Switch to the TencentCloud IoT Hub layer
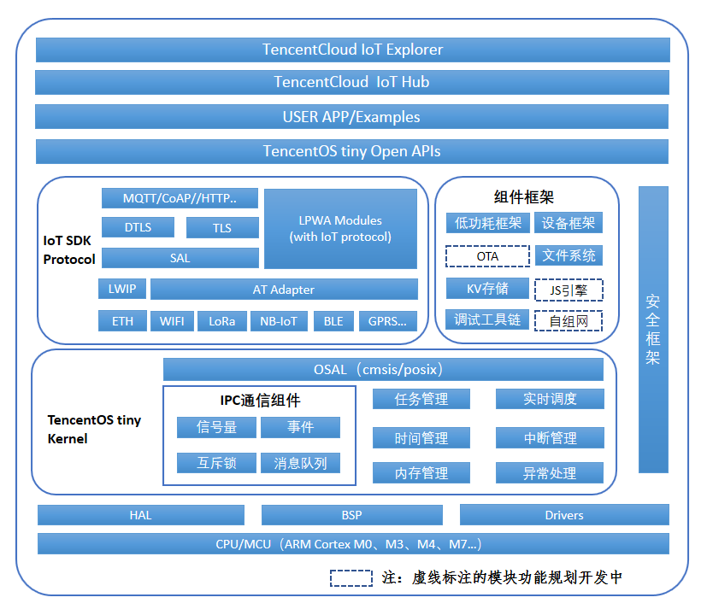Viewport: 707px width, 615px height. click(353, 83)
